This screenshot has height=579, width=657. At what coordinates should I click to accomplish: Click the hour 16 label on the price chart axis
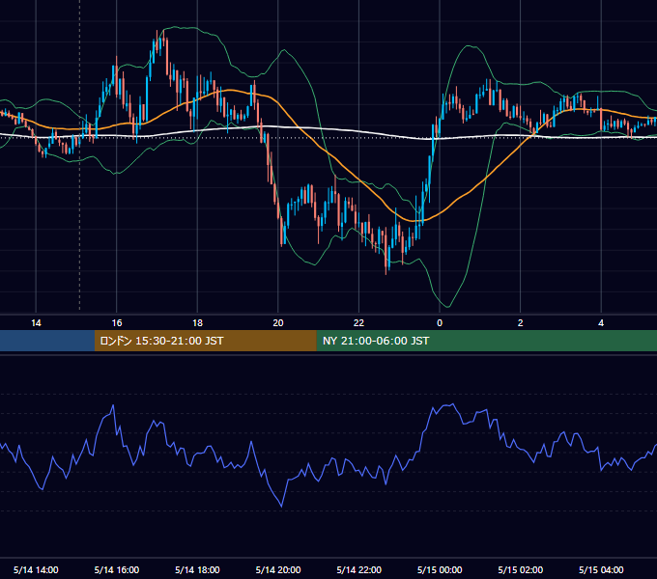pyautogui.click(x=117, y=323)
